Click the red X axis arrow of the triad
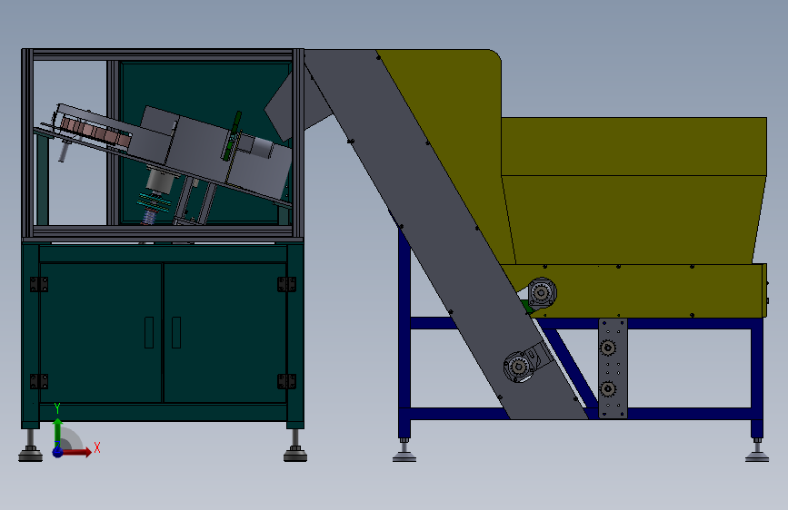Viewport: 788px width, 510px height. tap(77, 452)
